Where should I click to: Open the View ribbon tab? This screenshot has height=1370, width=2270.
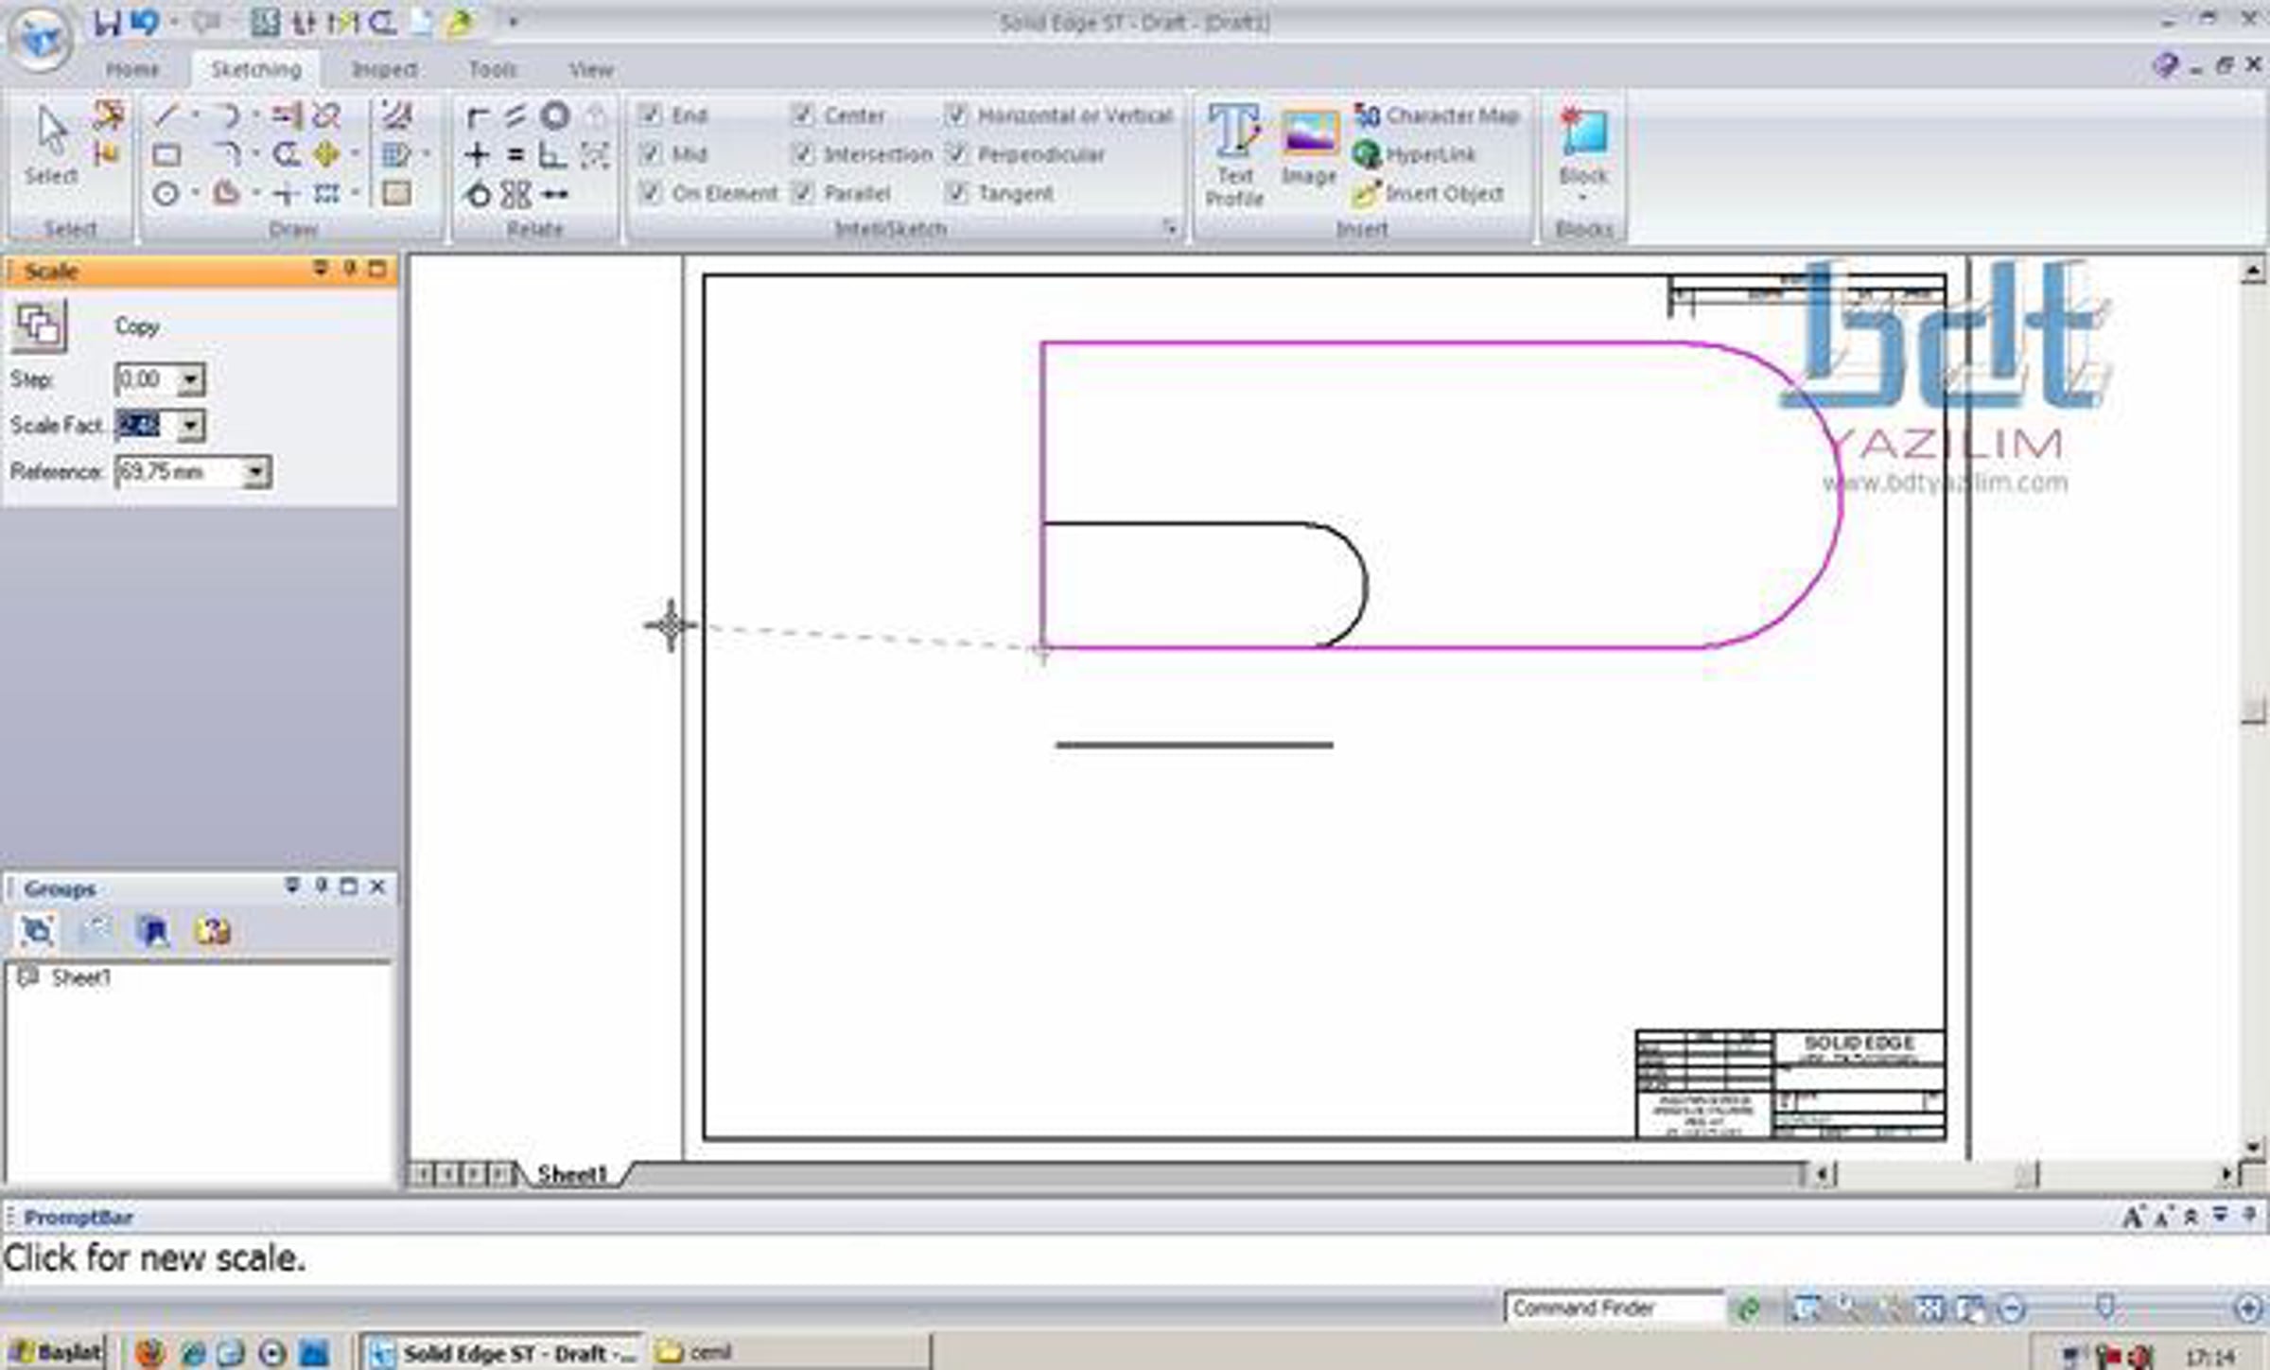click(x=591, y=70)
